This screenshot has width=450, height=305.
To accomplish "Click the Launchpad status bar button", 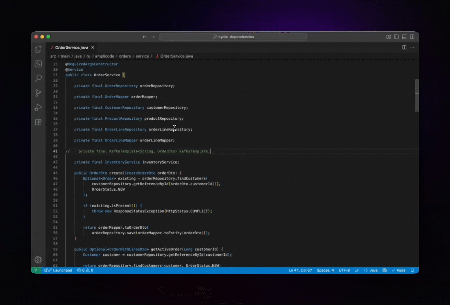I will (x=60, y=270).
